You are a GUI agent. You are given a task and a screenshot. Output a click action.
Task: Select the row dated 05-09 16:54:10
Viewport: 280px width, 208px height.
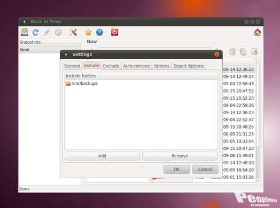click(x=238, y=170)
